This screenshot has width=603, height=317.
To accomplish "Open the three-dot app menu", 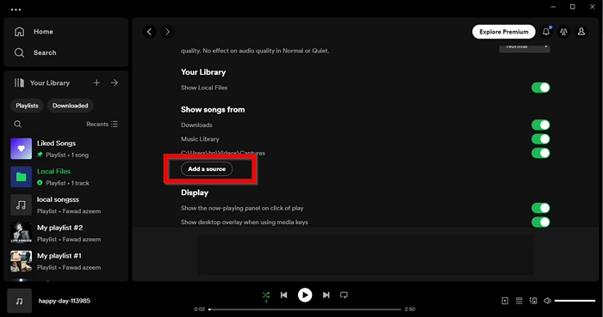I will point(16,9).
